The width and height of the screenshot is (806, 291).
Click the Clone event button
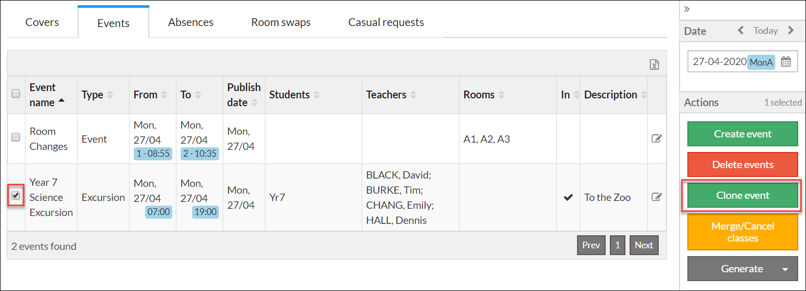tap(742, 196)
